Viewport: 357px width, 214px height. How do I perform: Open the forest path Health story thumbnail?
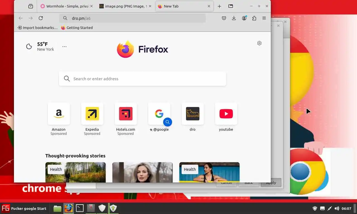(x=76, y=172)
